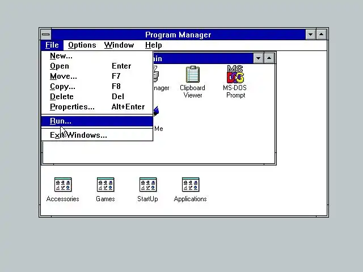Close the open File menu header
Viewport: 363px width, 272px height.
(x=52, y=45)
